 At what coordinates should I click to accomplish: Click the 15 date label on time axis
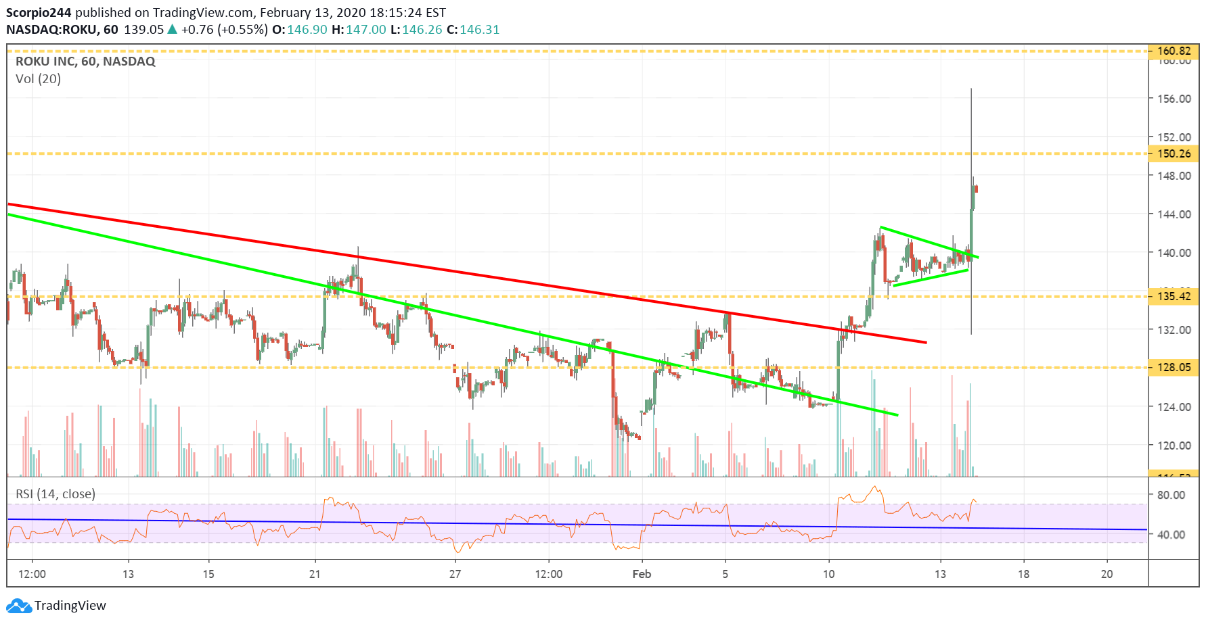[x=208, y=574]
